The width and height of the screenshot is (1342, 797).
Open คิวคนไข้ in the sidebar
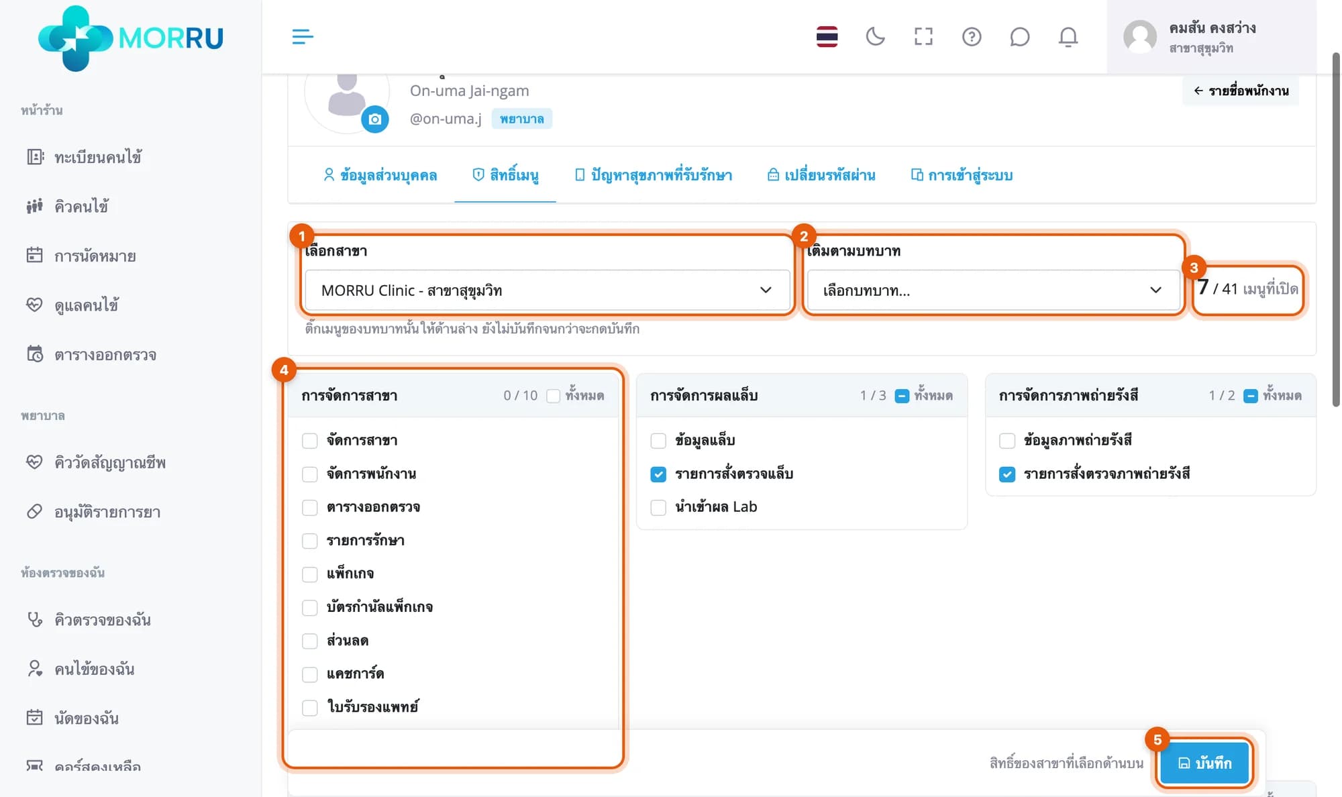click(67, 206)
